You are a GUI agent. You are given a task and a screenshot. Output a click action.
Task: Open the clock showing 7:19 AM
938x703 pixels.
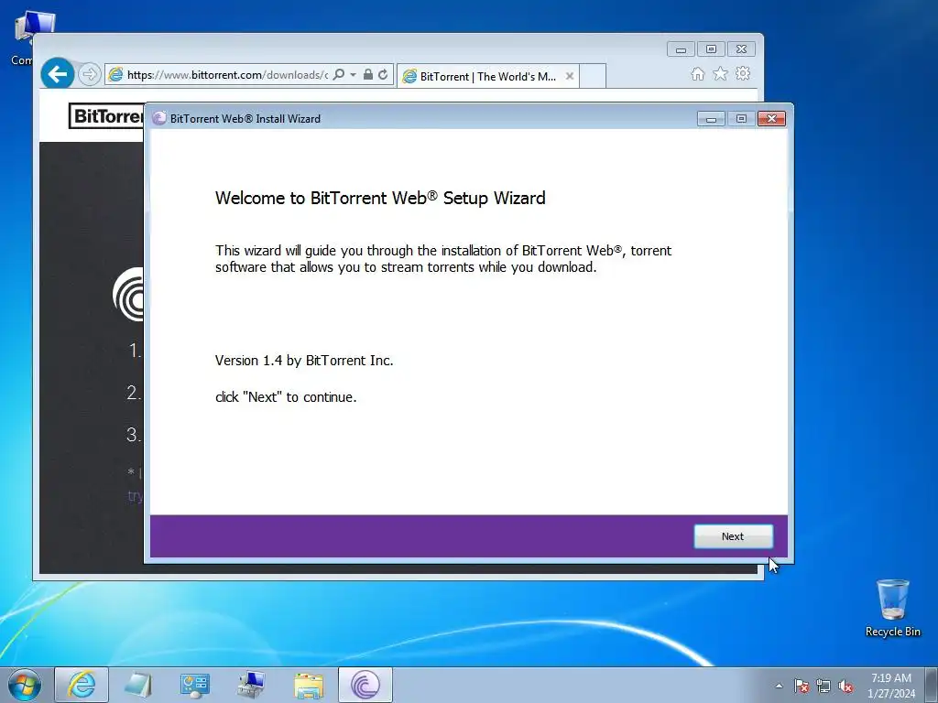890,686
